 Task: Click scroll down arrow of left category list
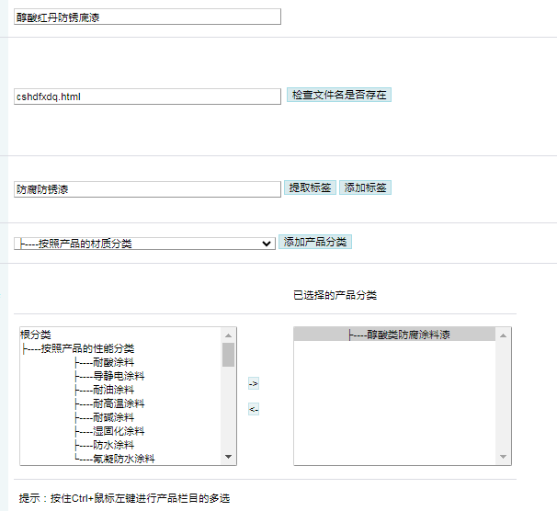pyautogui.click(x=229, y=457)
